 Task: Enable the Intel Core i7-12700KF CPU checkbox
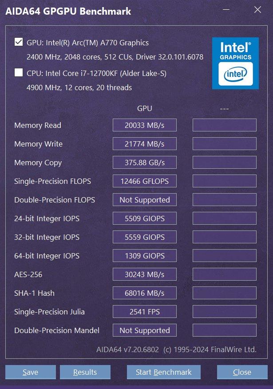click(19, 72)
